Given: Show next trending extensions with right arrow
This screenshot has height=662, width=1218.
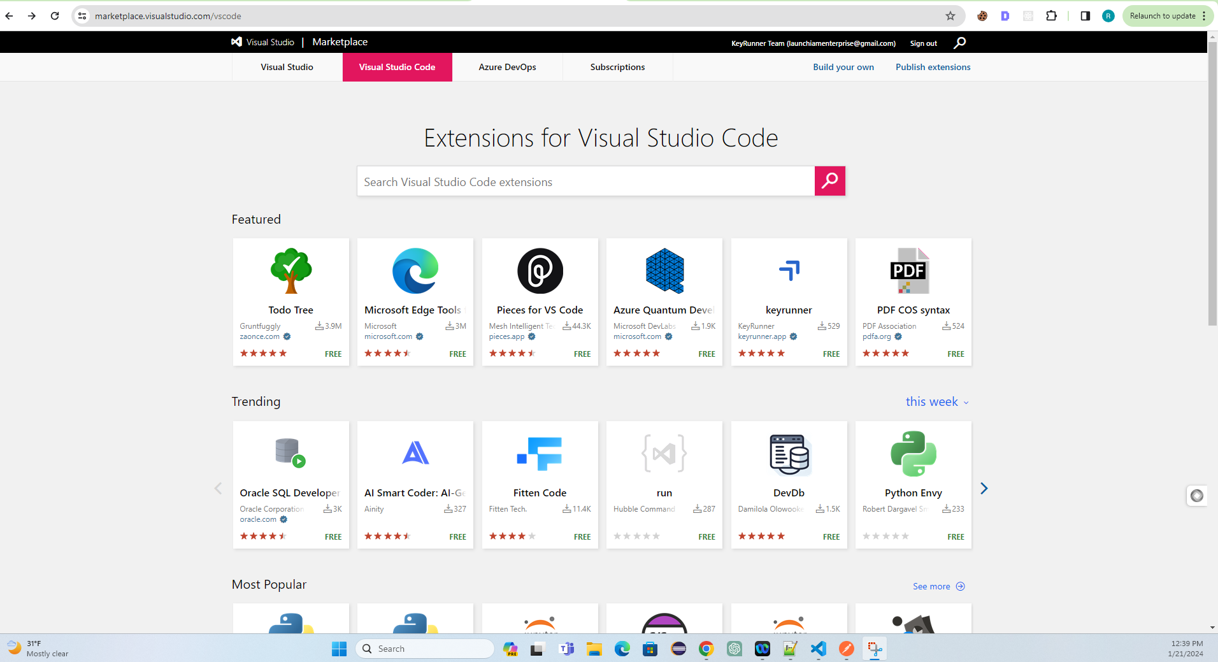Looking at the screenshot, I should [x=984, y=488].
